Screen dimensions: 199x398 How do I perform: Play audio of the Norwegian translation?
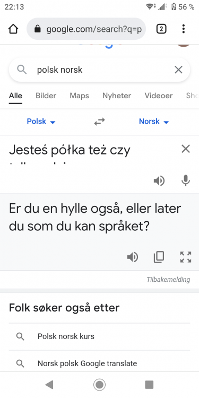tap(133, 257)
